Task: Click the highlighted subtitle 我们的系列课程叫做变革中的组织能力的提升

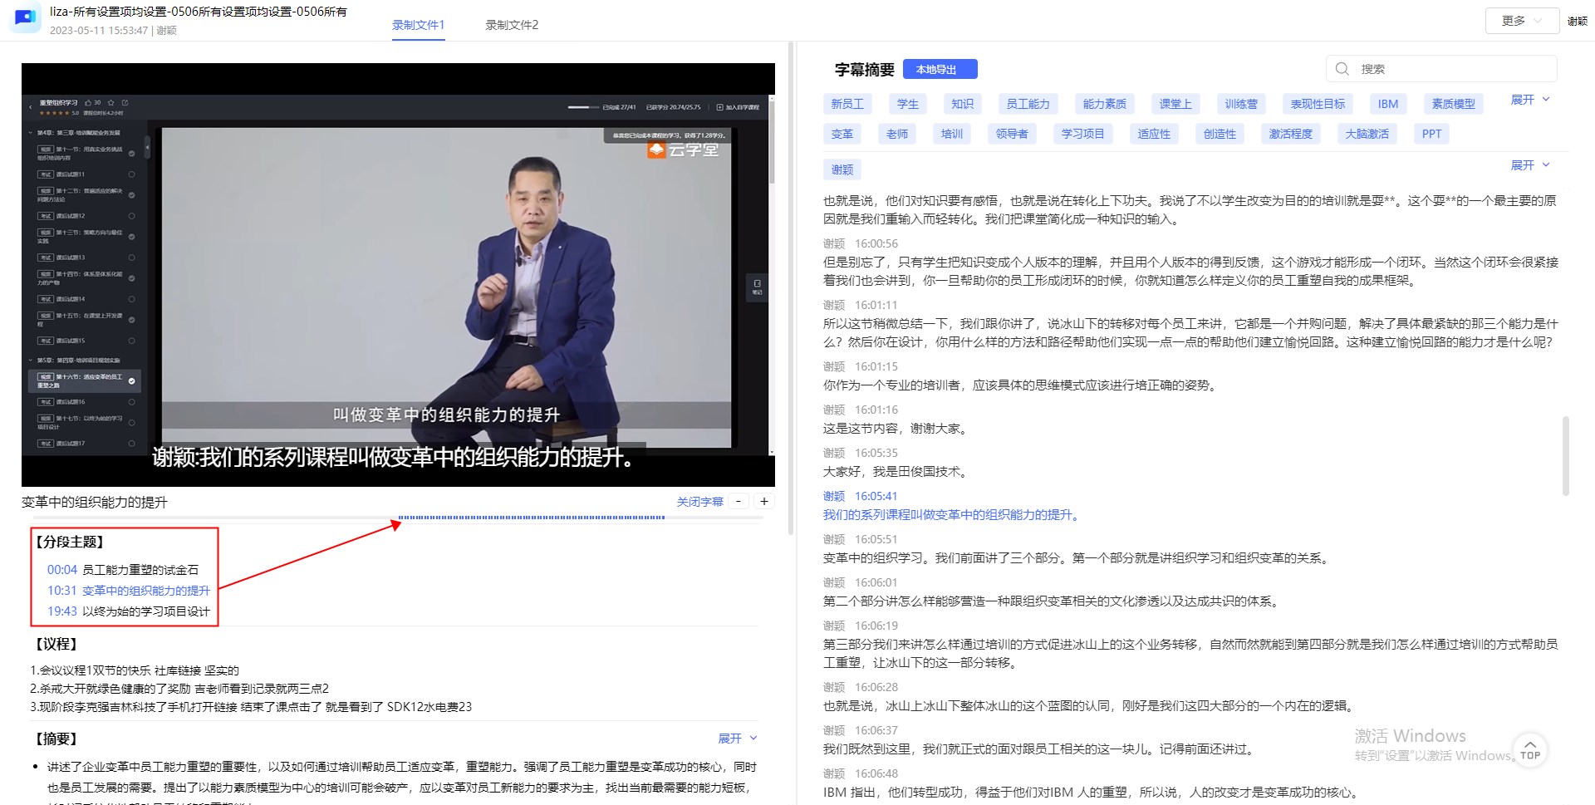Action: pyautogui.click(x=953, y=515)
